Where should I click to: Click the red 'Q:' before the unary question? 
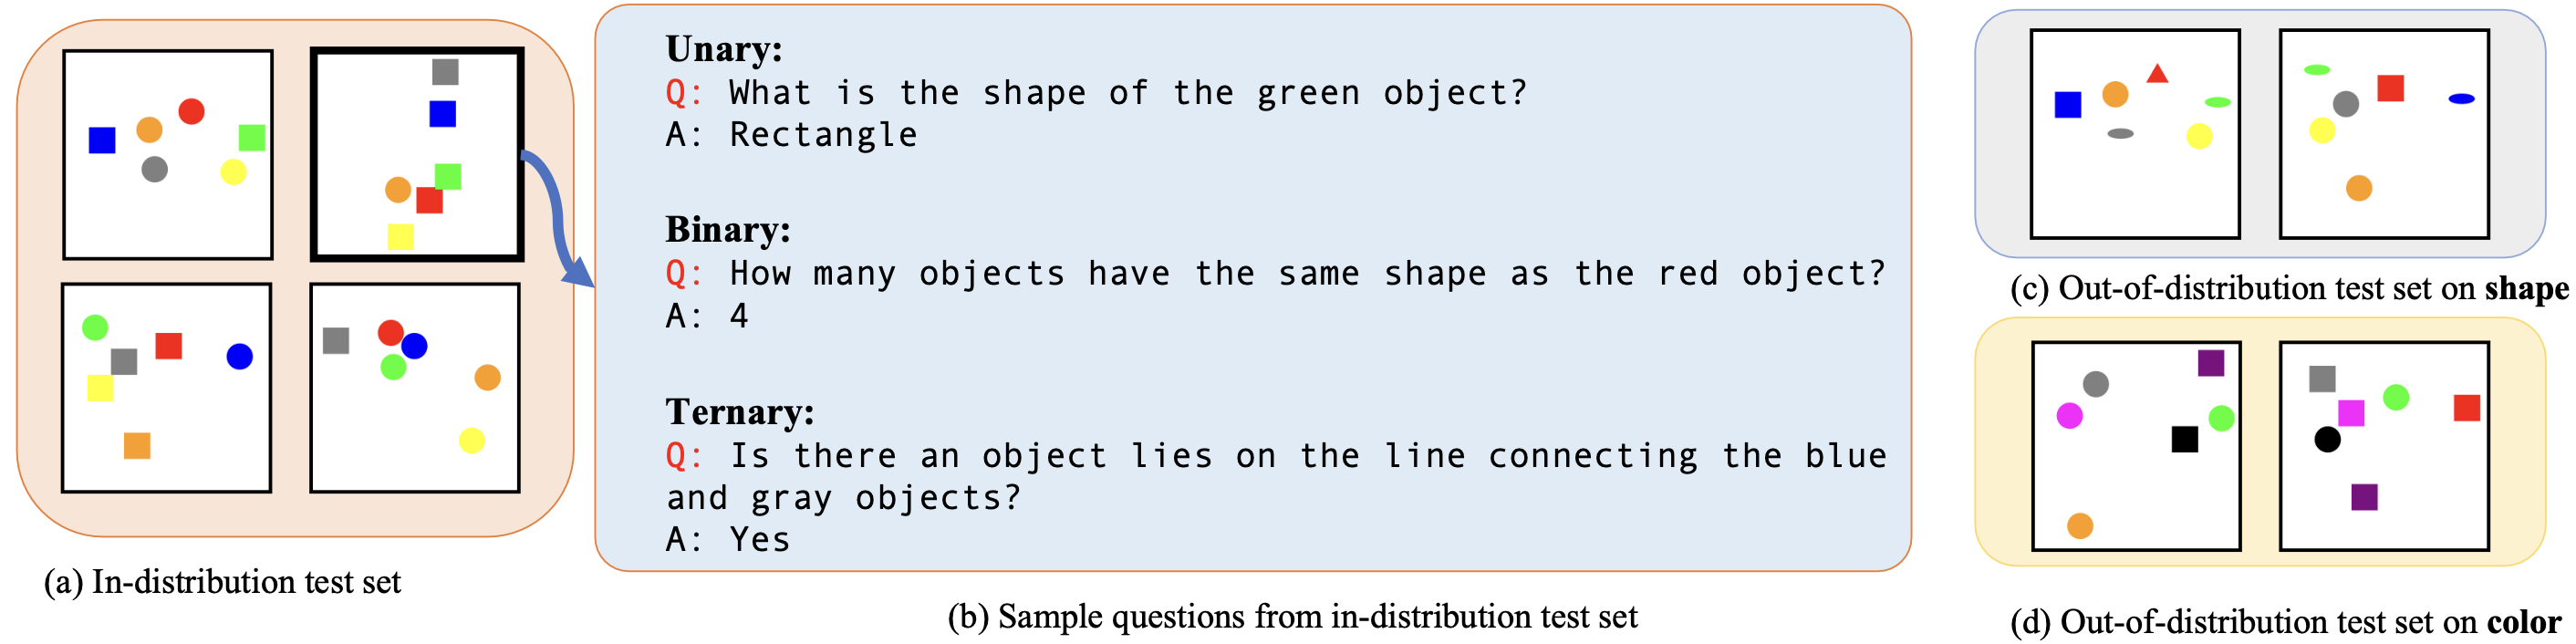click(x=684, y=93)
